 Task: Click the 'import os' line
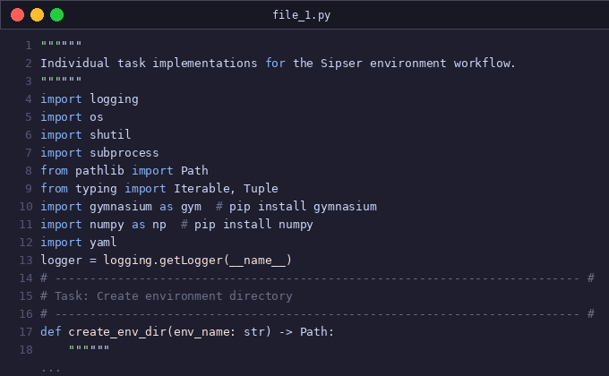[x=72, y=117]
